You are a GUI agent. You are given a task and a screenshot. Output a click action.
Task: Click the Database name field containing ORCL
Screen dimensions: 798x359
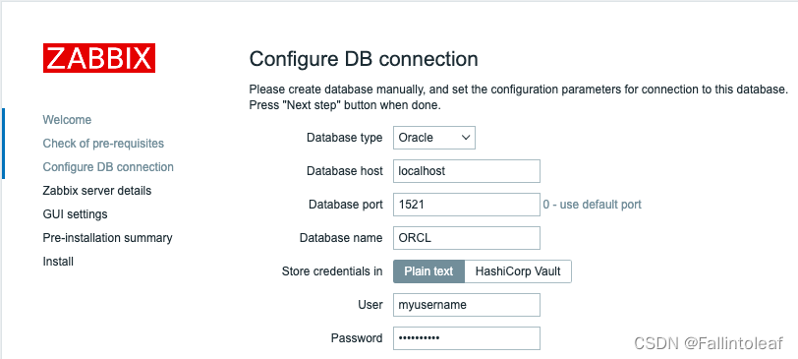[x=467, y=238]
